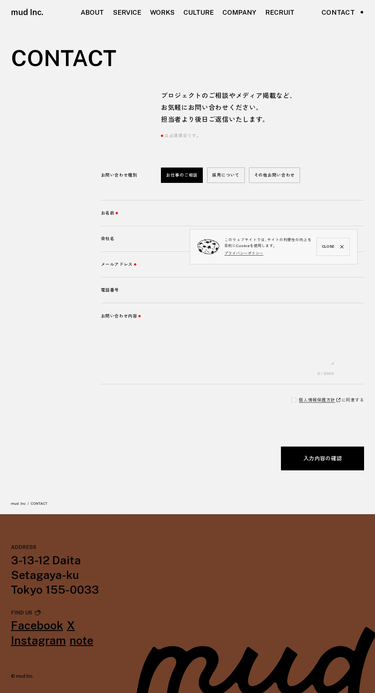Click the X icon in cookie banner
This screenshot has height=693, width=375.
[x=342, y=247]
